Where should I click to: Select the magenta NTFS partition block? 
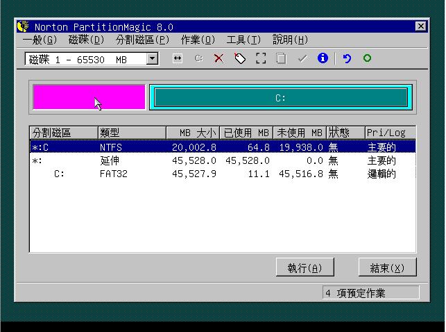(89, 97)
